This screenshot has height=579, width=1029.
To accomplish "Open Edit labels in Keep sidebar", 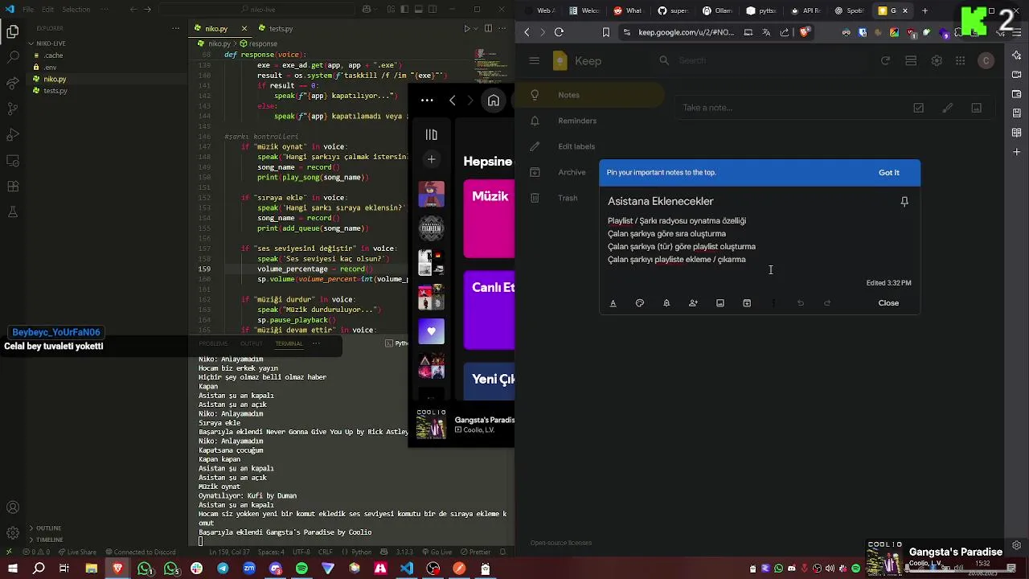I will pyautogui.click(x=590, y=146).
